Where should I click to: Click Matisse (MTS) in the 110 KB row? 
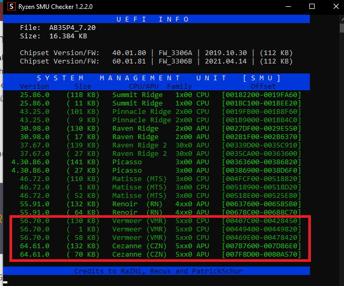coord(140,179)
